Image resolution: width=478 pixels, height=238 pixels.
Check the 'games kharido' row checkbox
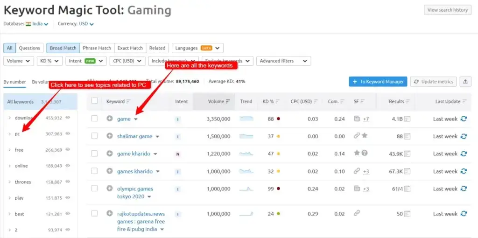coord(94,171)
